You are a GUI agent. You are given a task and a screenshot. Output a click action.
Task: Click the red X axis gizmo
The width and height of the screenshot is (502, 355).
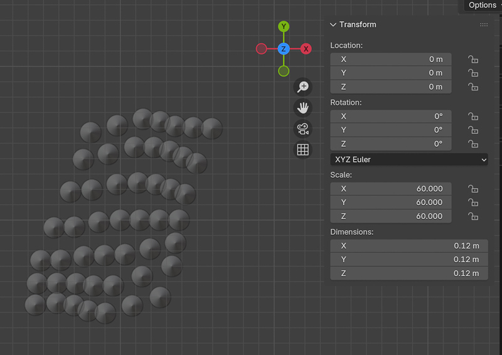point(306,49)
